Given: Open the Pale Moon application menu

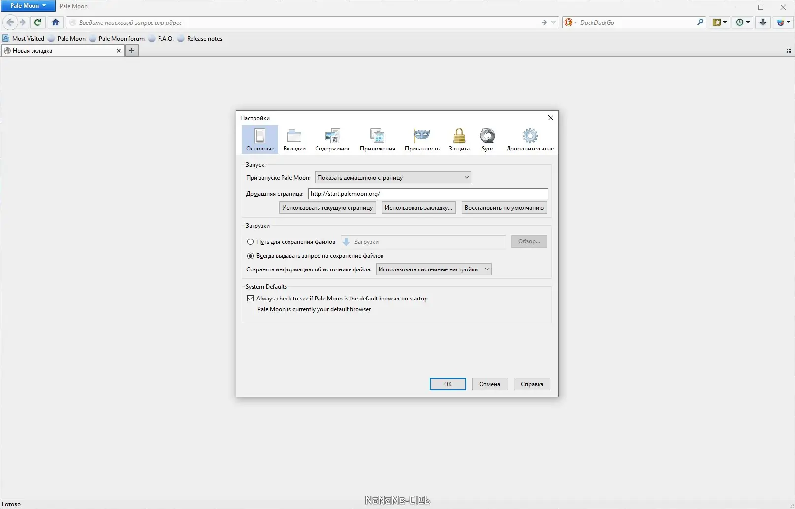Looking at the screenshot, I should pyautogui.click(x=28, y=6).
